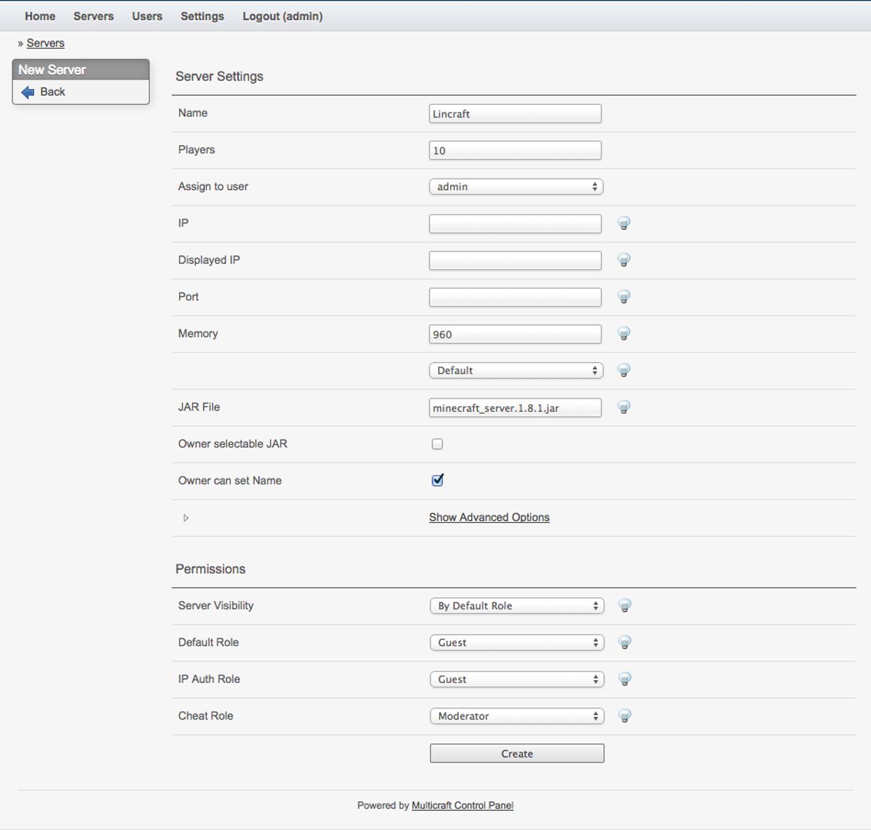
Task: Click the IP Auth Role help bulb
Action: pyautogui.click(x=624, y=679)
